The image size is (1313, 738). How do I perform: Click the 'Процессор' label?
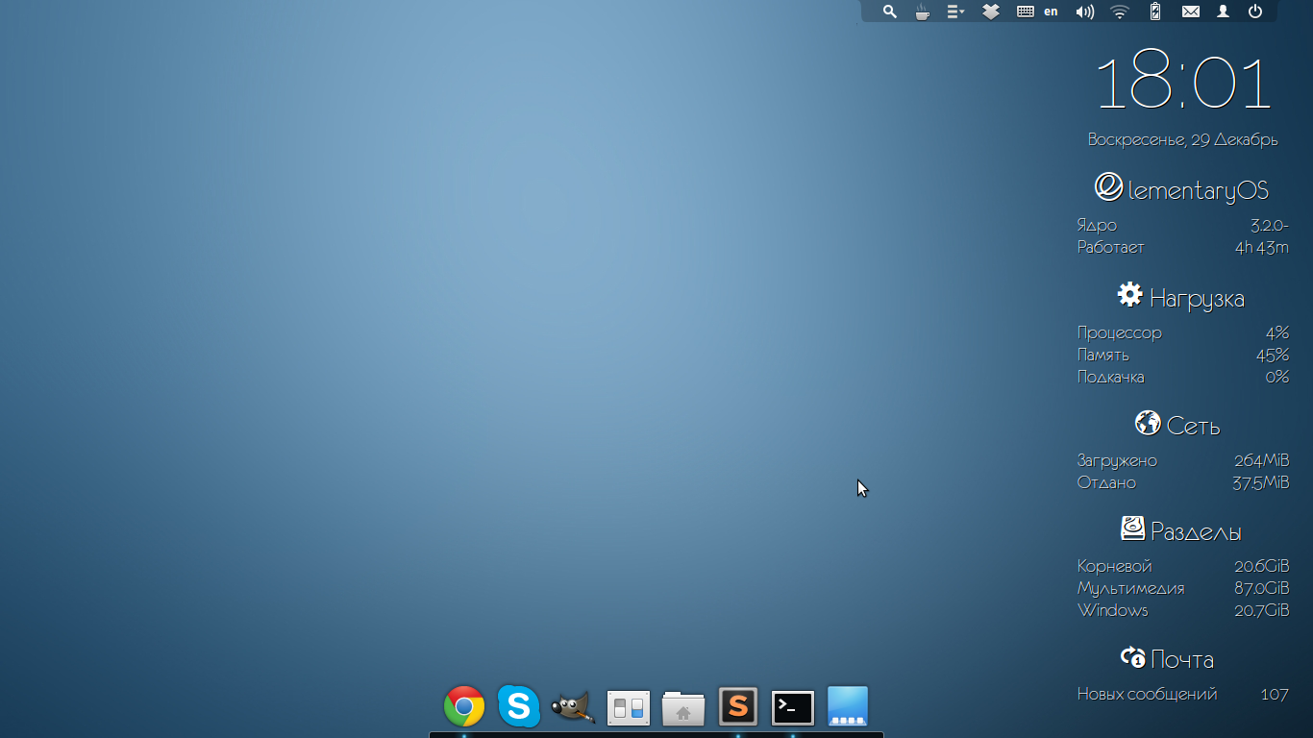pyautogui.click(x=1120, y=333)
